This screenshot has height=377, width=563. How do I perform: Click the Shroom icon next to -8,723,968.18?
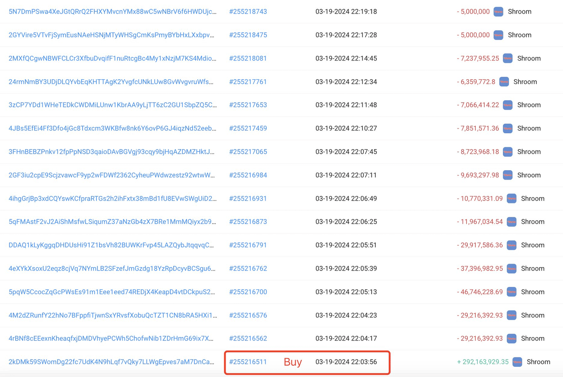[x=508, y=151]
